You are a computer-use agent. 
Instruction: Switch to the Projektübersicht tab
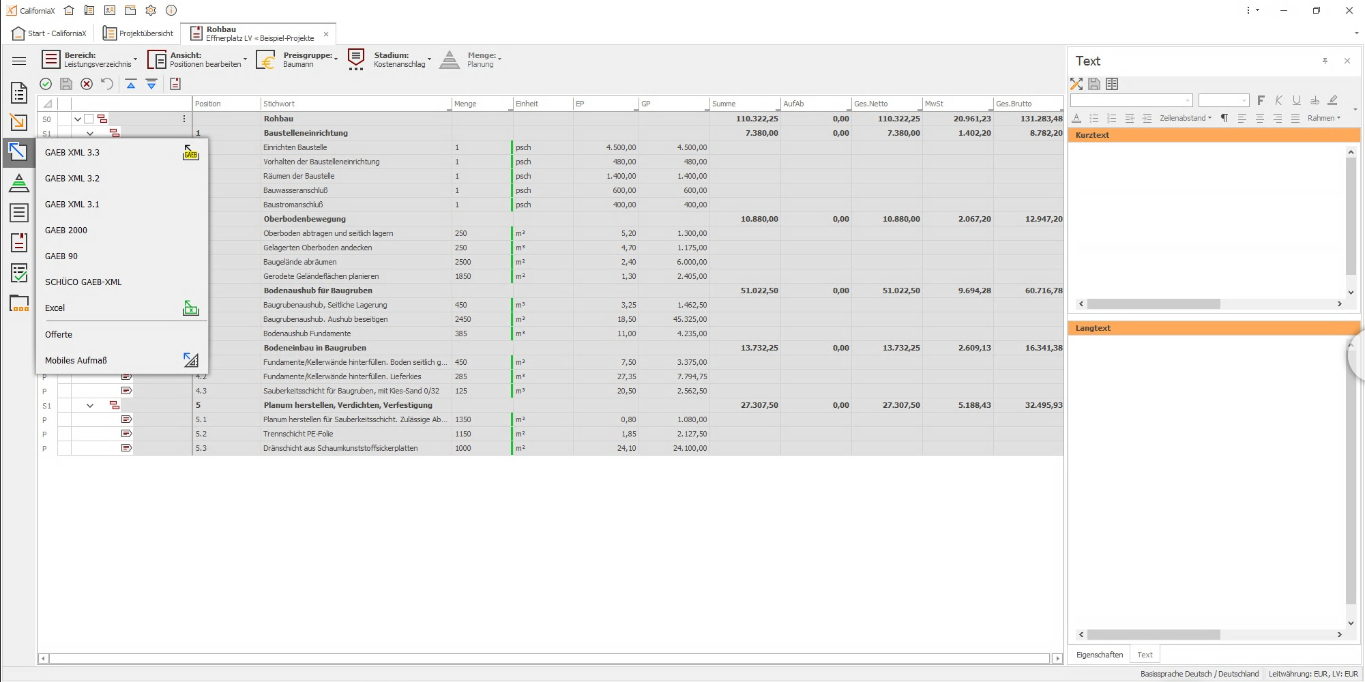click(x=138, y=33)
